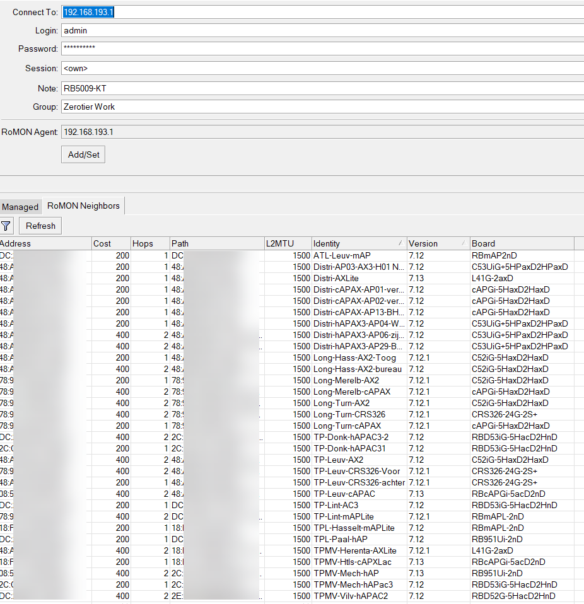The height and width of the screenshot is (604, 584).
Task: Select the TP-Donk-hAPAC31 row
Action: (292, 448)
